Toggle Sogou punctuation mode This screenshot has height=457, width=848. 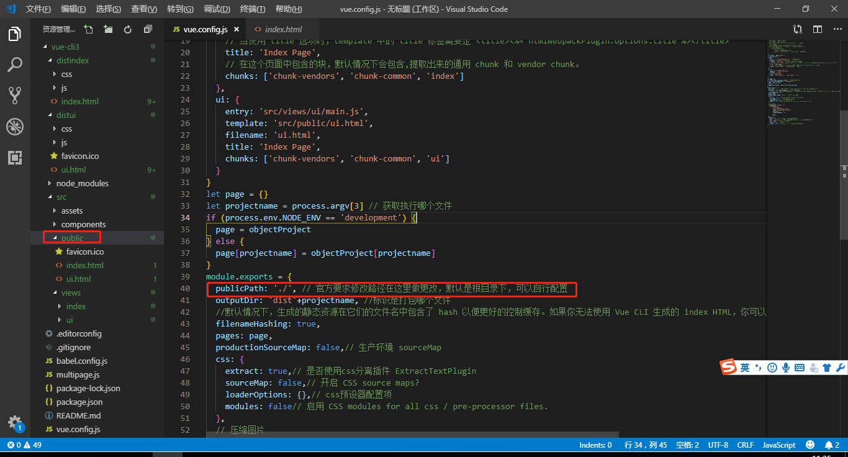pyautogui.click(x=759, y=368)
